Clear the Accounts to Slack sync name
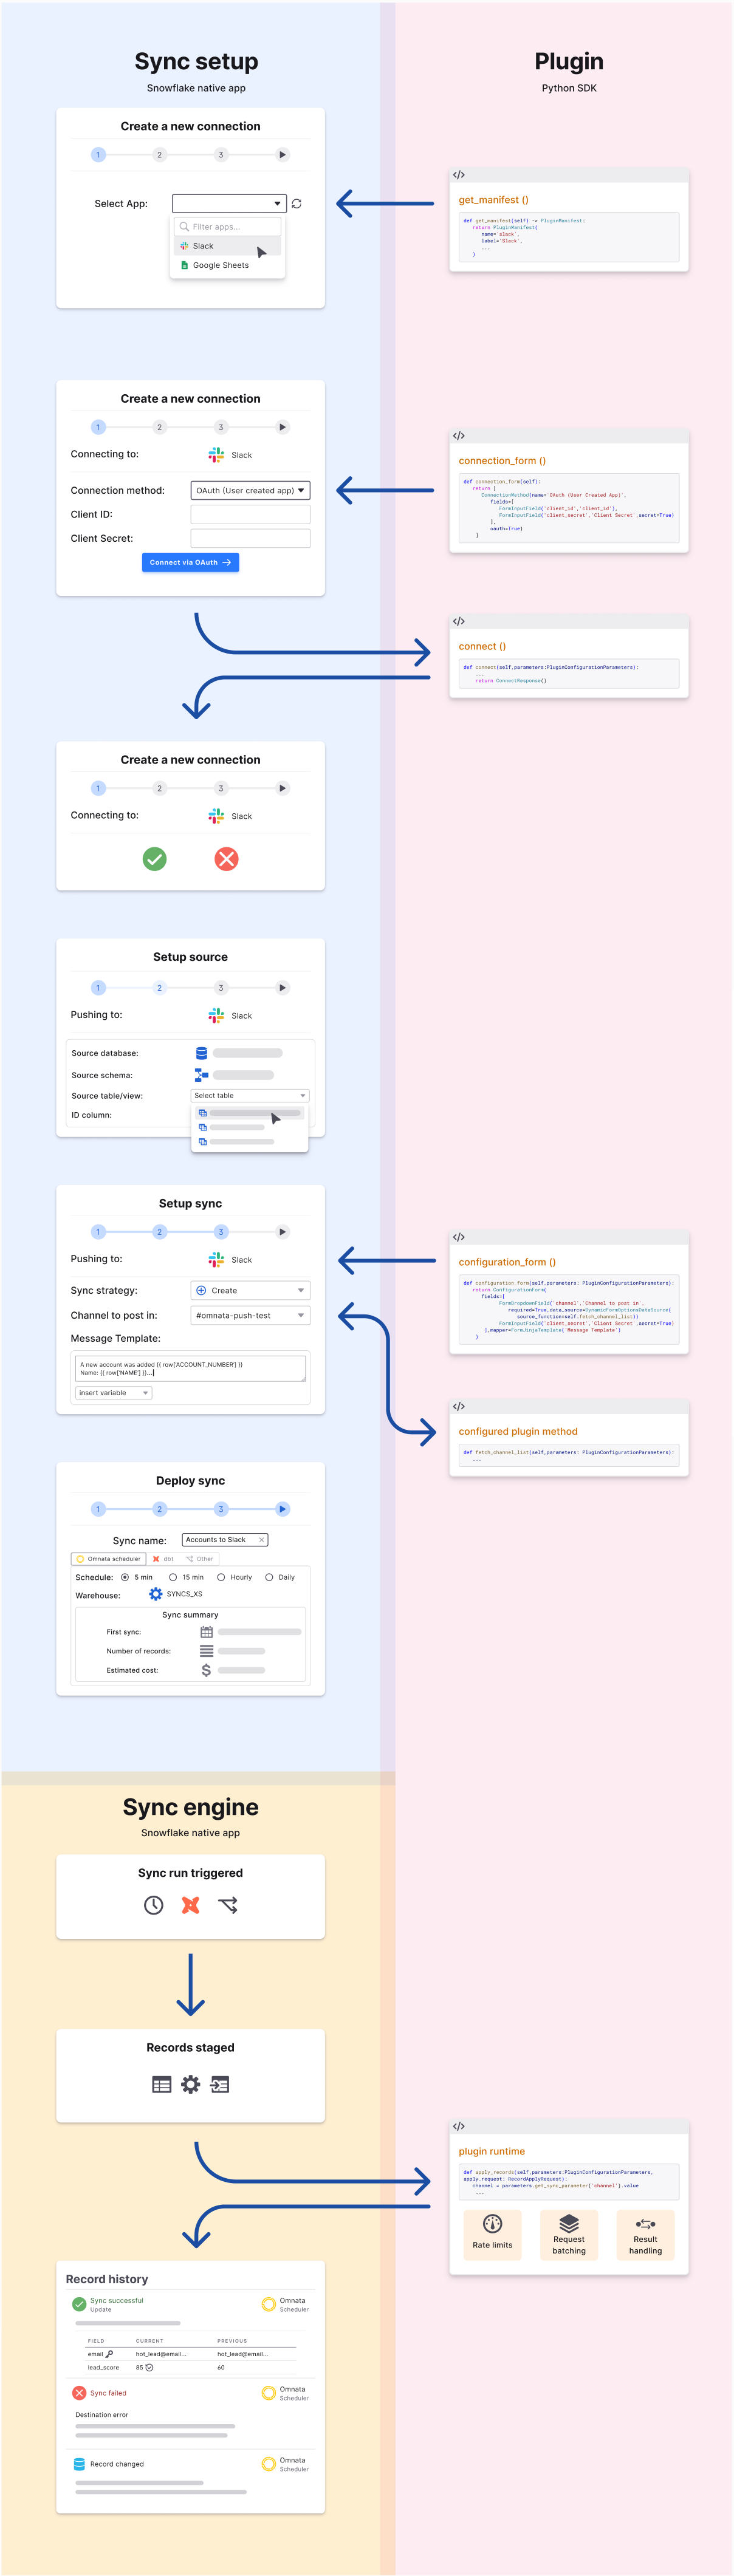This screenshot has height=2576, width=734. 262,1540
